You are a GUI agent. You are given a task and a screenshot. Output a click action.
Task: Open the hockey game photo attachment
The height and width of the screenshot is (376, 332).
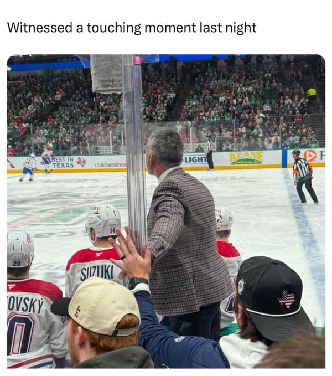[x=166, y=212]
